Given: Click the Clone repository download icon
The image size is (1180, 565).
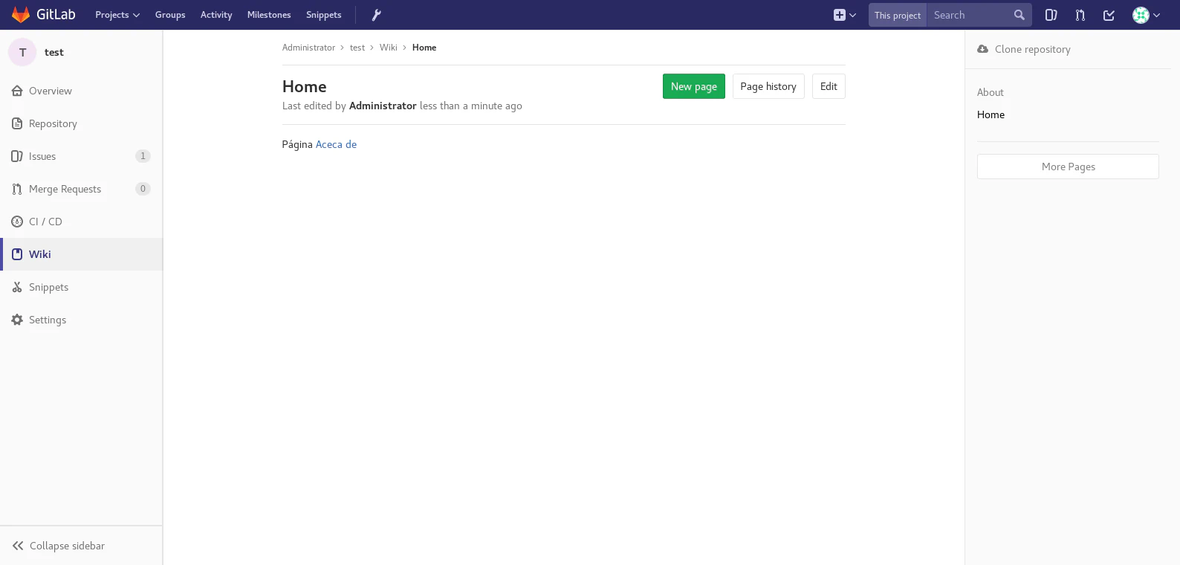Looking at the screenshot, I should pyautogui.click(x=982, y=49).
